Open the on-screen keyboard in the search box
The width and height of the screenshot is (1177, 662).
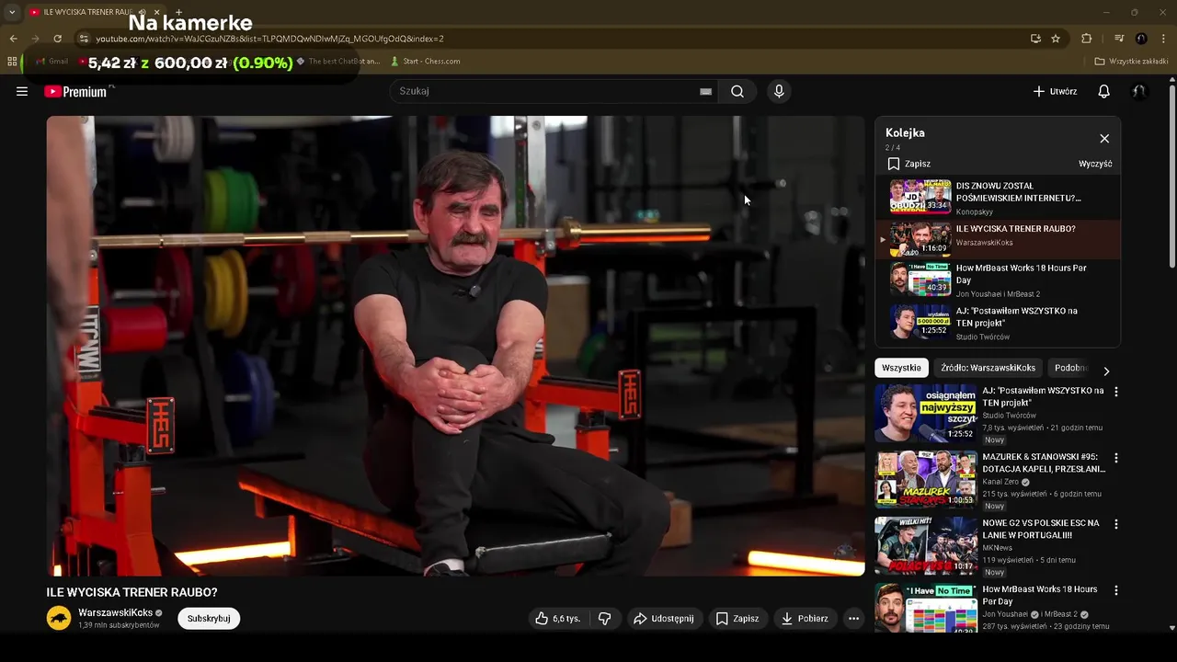tap(705, 91)
